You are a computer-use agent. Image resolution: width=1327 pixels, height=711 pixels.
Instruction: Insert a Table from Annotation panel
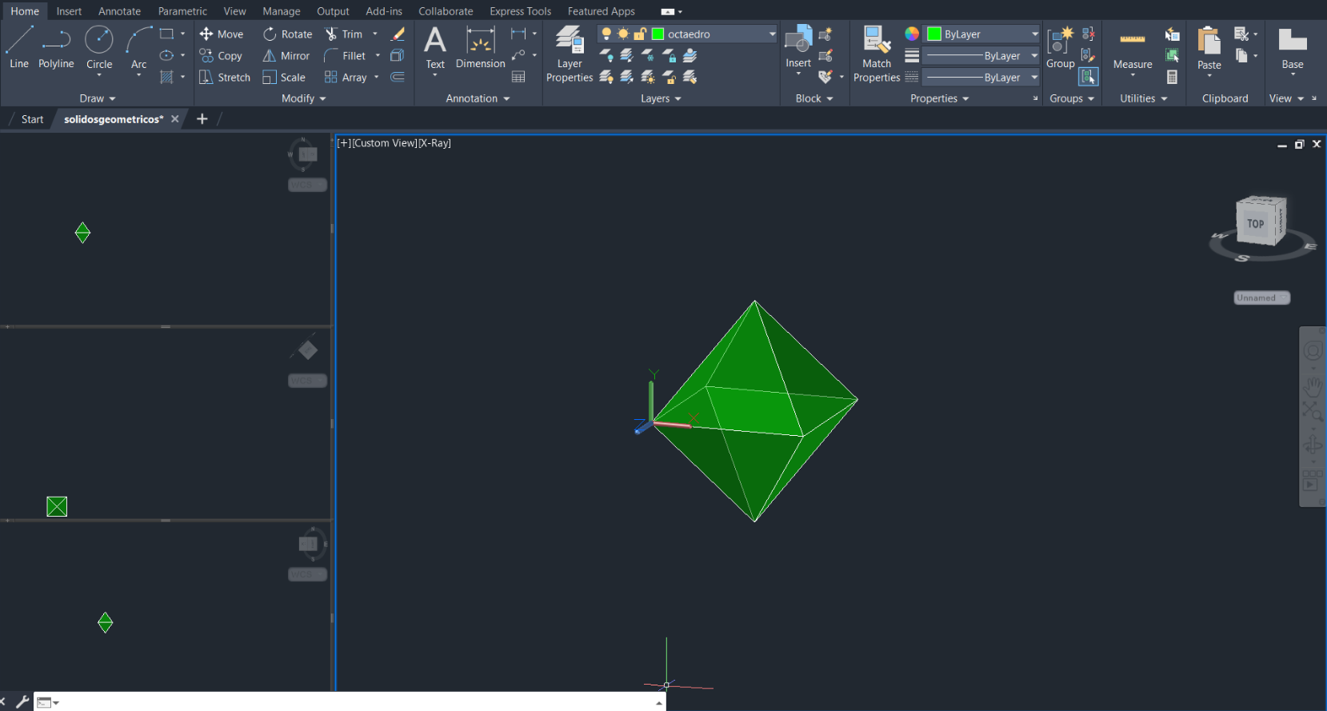point(518,77)
